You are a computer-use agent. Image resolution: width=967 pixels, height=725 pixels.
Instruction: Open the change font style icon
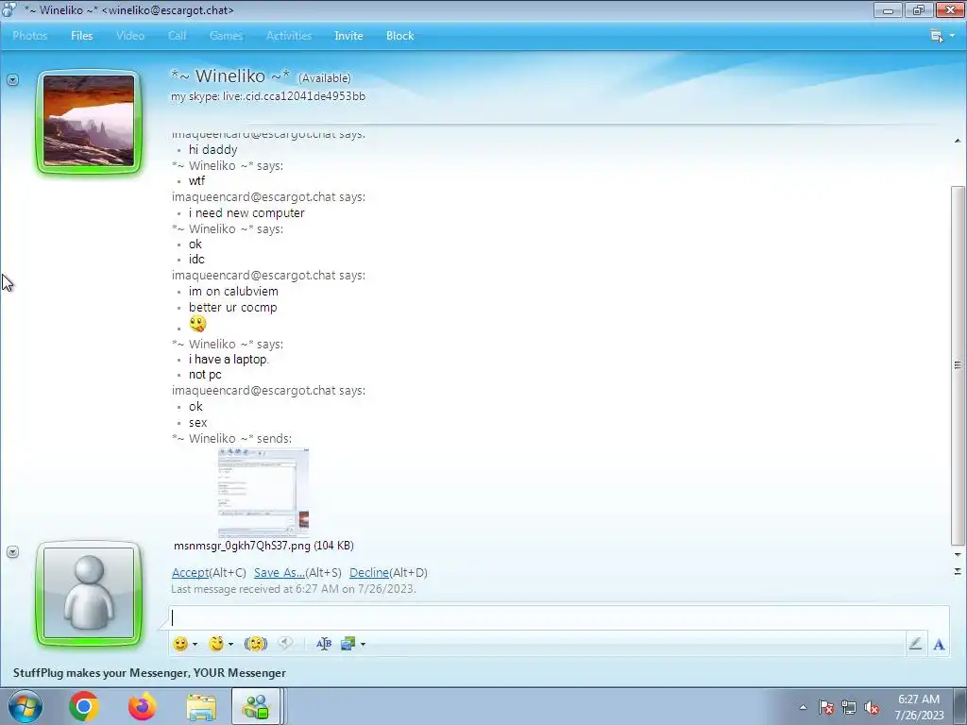(324, 644)
